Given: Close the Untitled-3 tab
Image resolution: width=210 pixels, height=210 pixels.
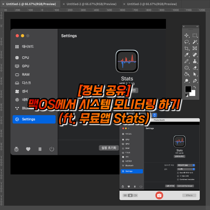Looking at the screenshot, I should [124, 4].
